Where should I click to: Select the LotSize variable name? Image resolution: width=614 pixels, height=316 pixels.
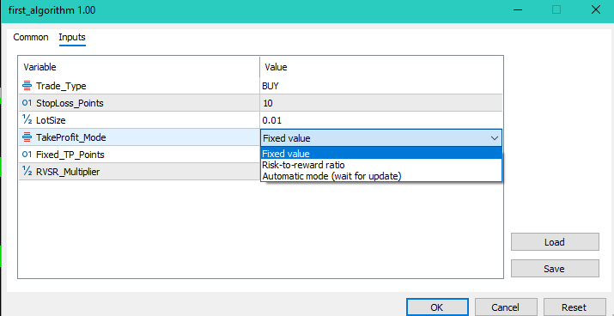click(51, 120)
